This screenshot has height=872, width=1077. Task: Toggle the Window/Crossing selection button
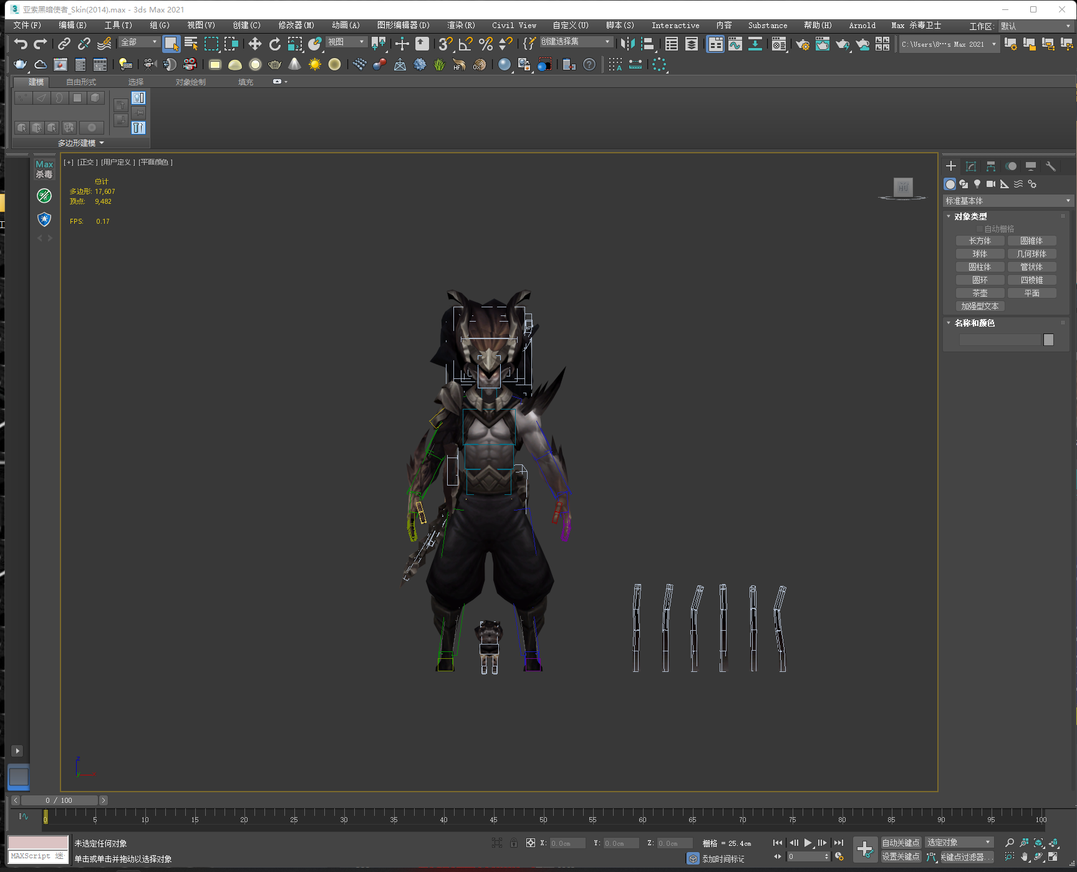tap(231, 44)
